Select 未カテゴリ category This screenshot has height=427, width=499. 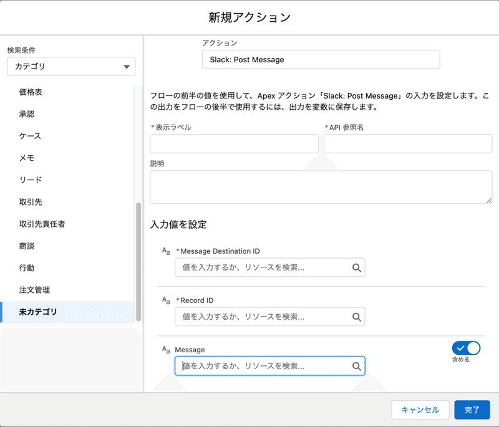click(x=67, y=312)
